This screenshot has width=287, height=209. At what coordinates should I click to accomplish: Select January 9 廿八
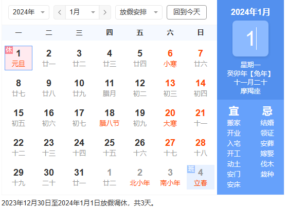point(49,88)
